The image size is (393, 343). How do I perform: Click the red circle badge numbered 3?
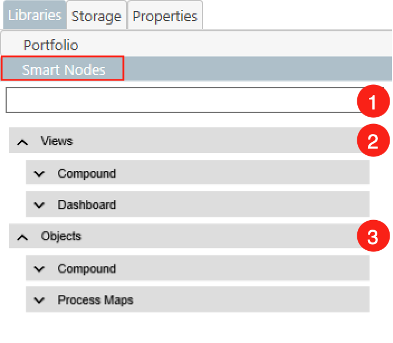(x=372, y=236)
